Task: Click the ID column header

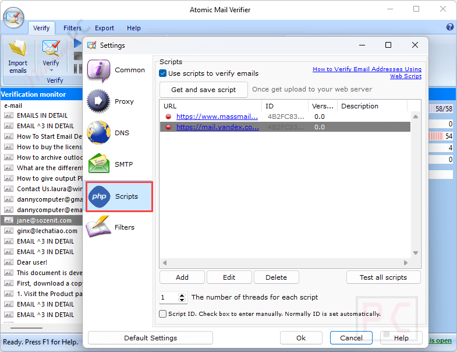Action: coord(285,106)
